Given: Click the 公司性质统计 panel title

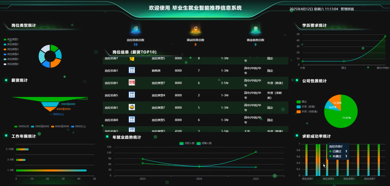Looking at the screenshot, I should (x=314, y=81).
